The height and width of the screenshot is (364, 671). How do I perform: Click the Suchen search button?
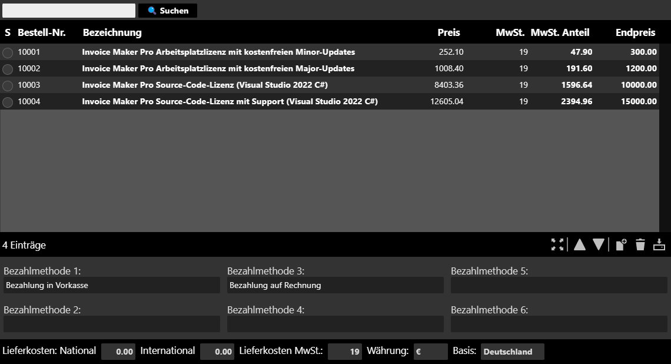[168, 11]
